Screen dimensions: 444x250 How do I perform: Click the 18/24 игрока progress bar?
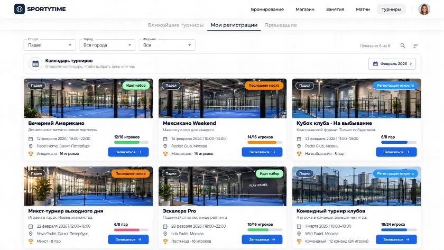(399, 230)
